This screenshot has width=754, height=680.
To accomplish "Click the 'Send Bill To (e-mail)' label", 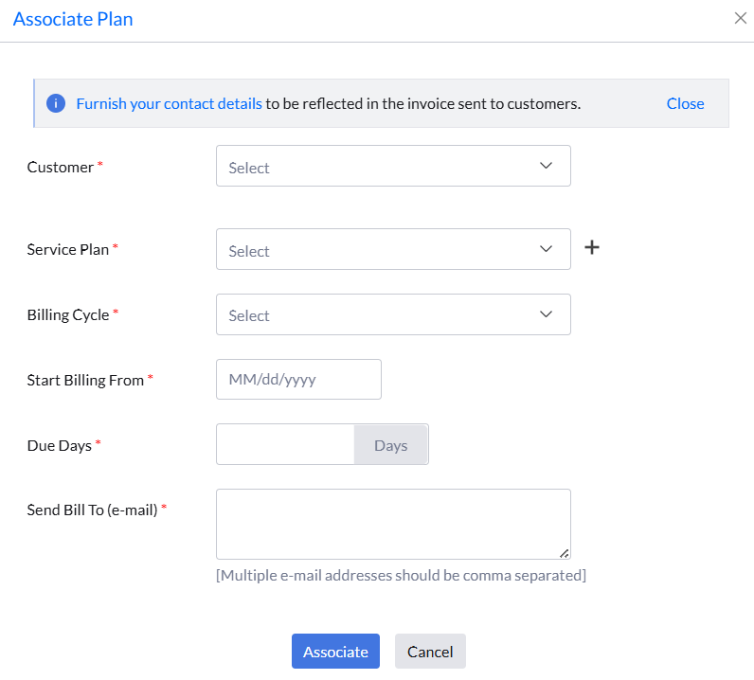I will (x=92, y=510).
